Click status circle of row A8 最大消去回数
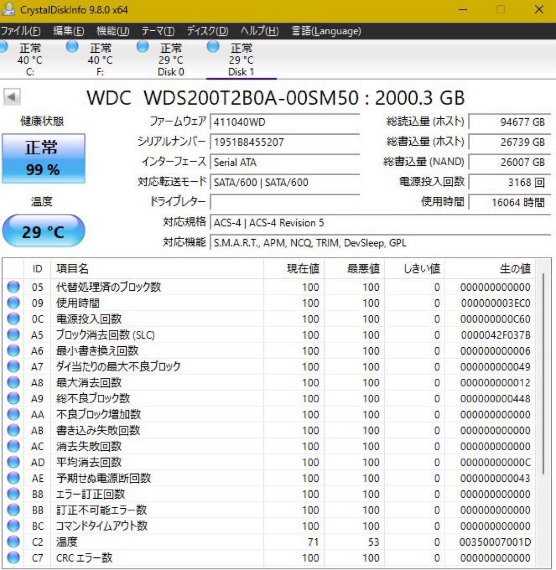The width and height of the screenshot is (556, 570). pos(13,383)
